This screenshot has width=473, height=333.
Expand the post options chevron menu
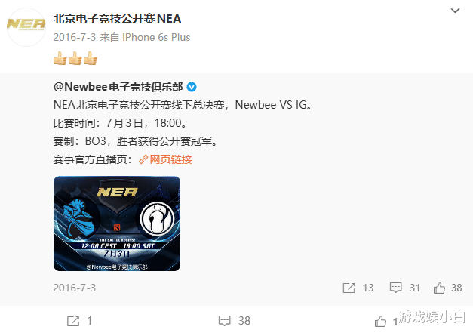click(x=455, y=11)
